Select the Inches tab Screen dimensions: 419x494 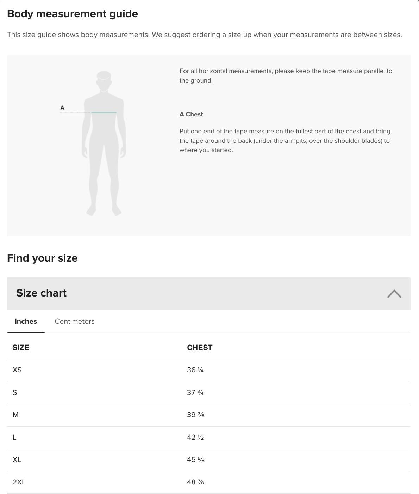(26, 321)
